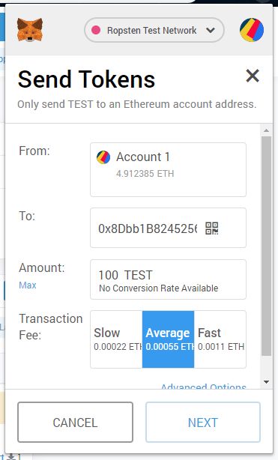Click the scrollbar down arrow

coord(266,382)
